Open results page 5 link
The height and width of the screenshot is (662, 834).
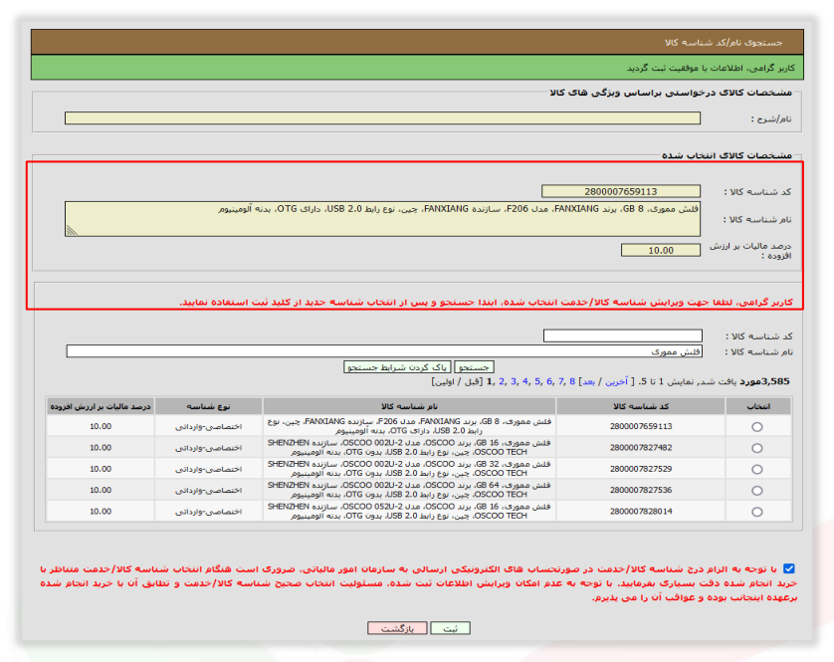(537, 381)
